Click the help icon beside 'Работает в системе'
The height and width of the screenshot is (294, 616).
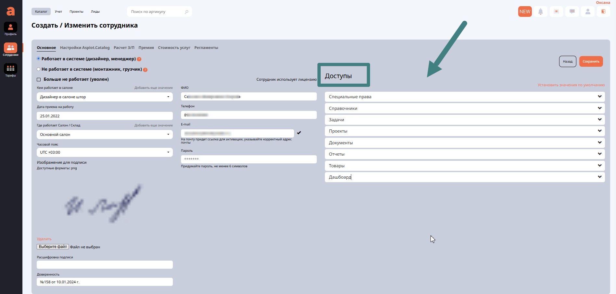pos(139,59)
